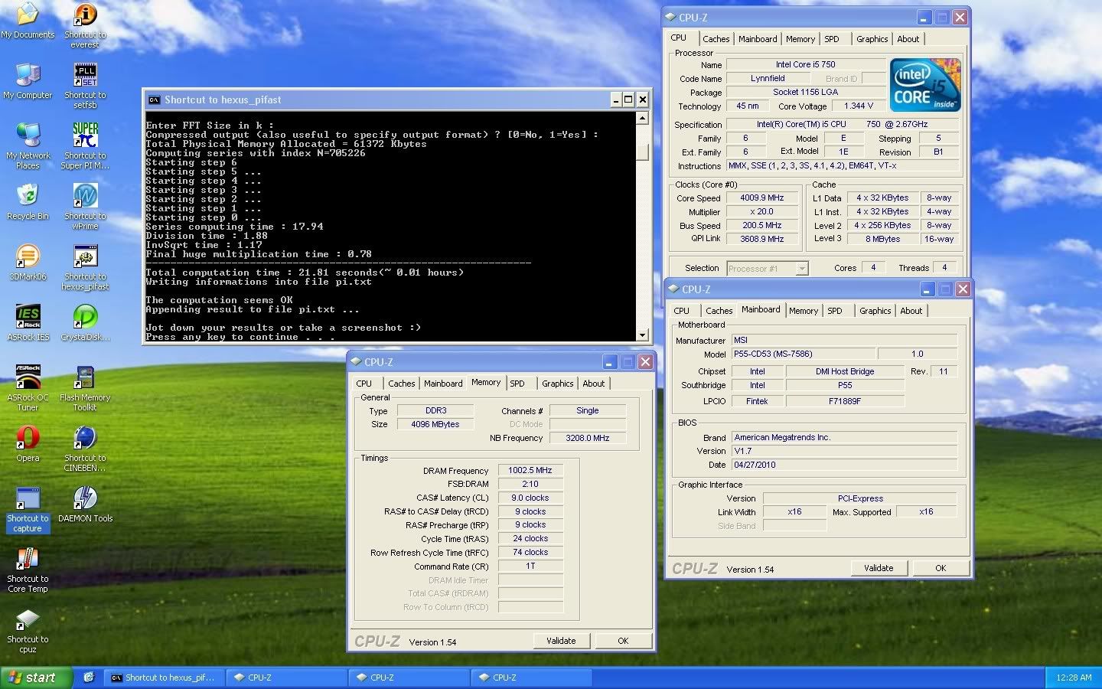Open About tab in Memory CPU-Z window
1102x689 pixels.
[x=594, y=384]
